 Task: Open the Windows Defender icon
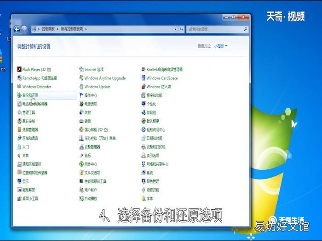pos(19,86)
